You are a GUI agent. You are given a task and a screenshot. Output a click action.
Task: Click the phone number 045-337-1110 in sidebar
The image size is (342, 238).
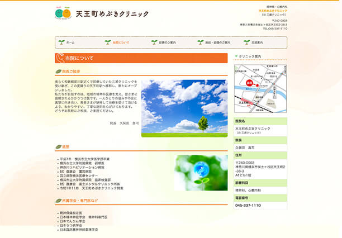248,205
